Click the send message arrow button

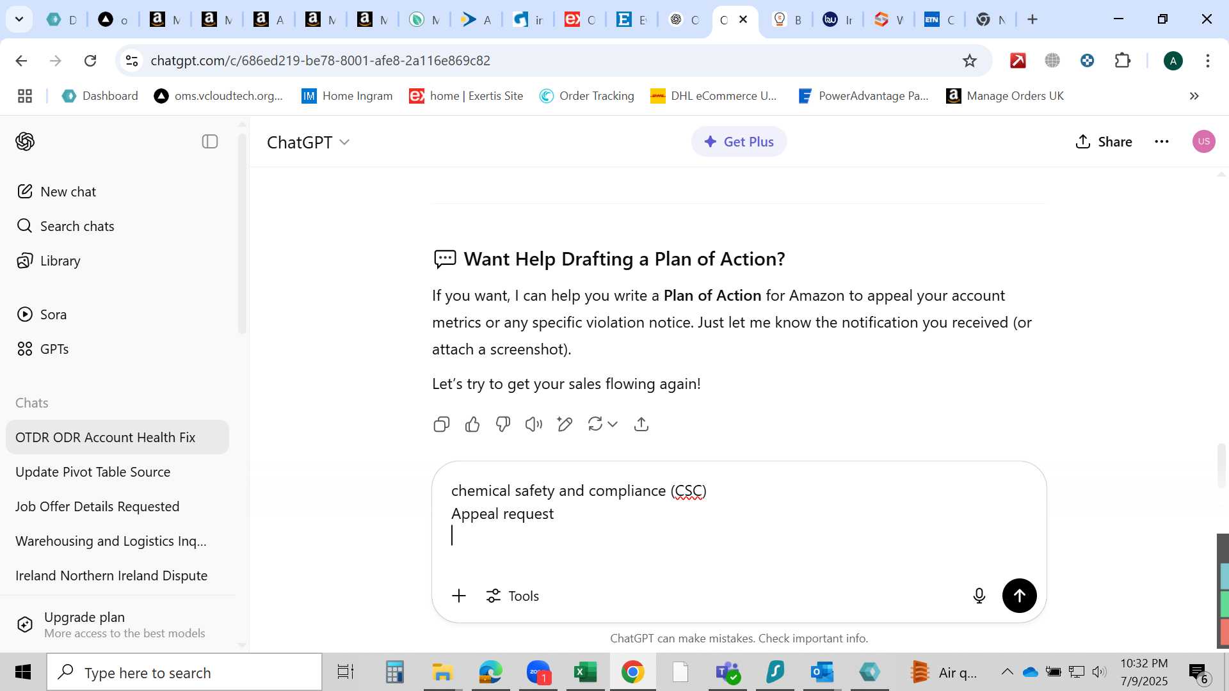pyautogui.click(x=1020, y=596)
